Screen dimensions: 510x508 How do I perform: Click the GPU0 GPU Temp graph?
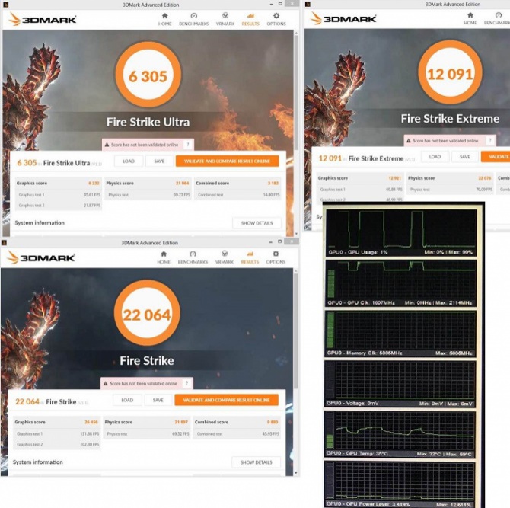click(400, 434)
